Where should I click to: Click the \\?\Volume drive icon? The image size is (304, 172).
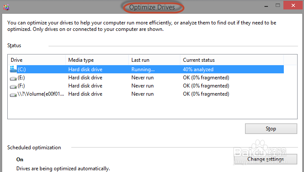click(x=14, y=94)
